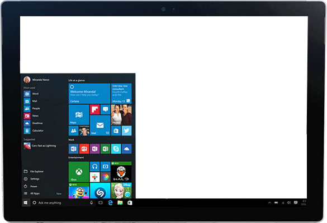The width and height of the screenshot is (327, 223).
Task: Click the network icon in system tray
Action: (283, 202)
